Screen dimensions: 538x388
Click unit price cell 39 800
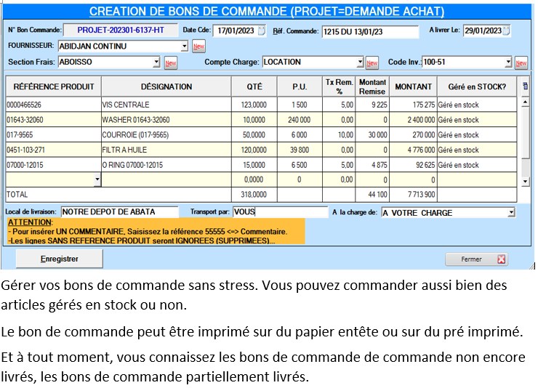[300, 150]
